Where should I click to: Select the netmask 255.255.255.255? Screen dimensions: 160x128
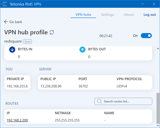[x=67, y=120]
